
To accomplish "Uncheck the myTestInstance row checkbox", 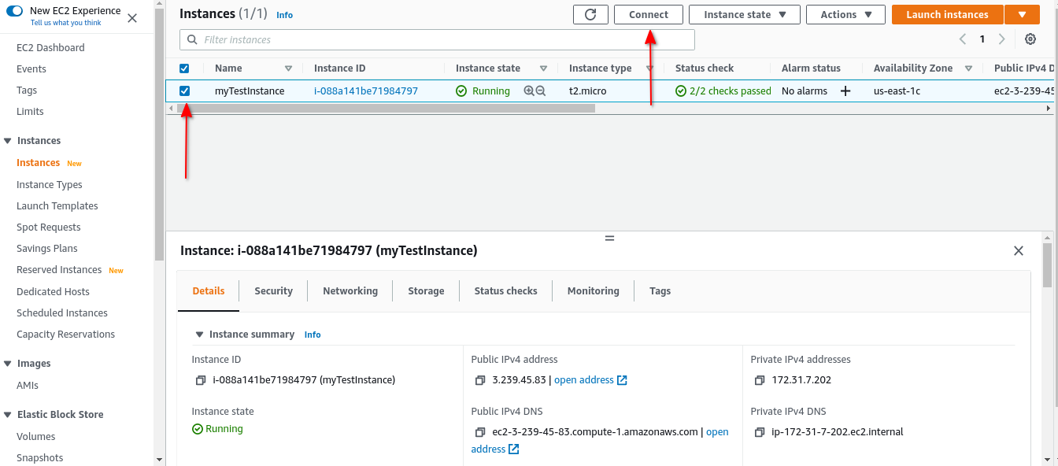I will pos(184,91).
